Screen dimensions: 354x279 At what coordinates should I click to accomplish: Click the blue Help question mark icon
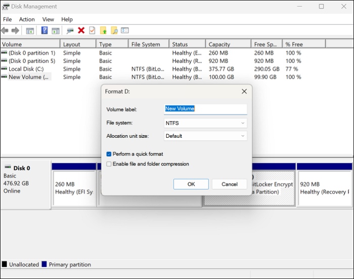pyautogui.click(x=45, y=31)
